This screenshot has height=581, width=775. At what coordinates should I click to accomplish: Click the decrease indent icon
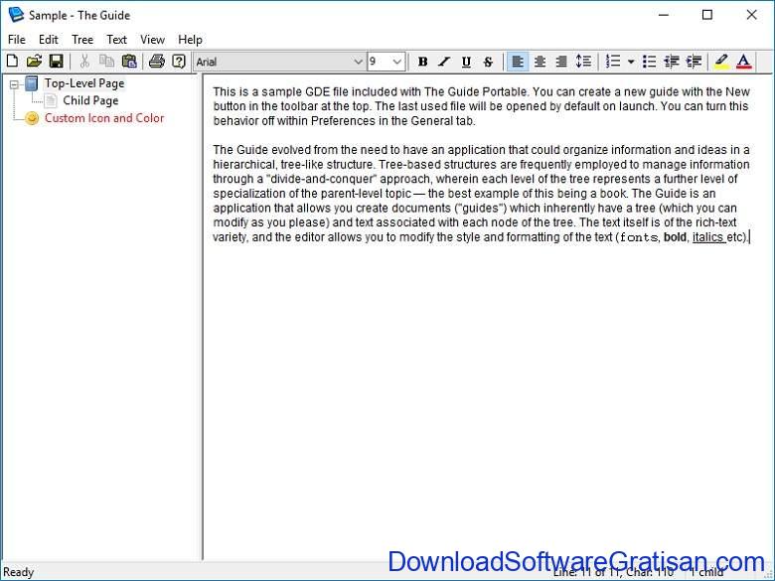pyautogui.click(x=672, y=62)
